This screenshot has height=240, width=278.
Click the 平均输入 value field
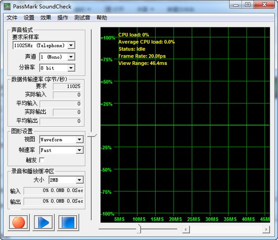(60, 103)
